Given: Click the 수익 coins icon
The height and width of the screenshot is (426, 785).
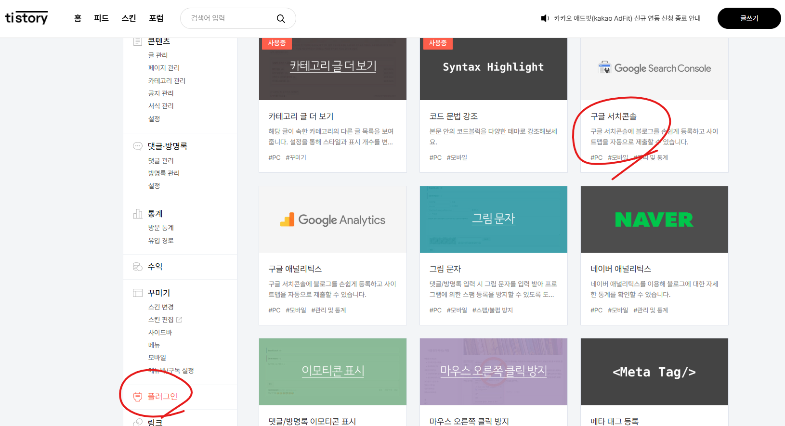Looking at the screenshot, I should (138, 267).
